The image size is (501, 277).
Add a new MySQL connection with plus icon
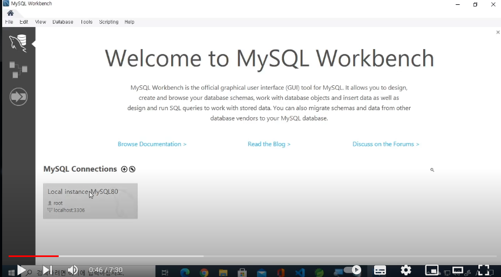click(124, 170)
